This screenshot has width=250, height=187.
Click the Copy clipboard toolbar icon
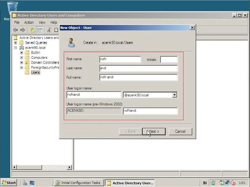click(x=56, y=30)
